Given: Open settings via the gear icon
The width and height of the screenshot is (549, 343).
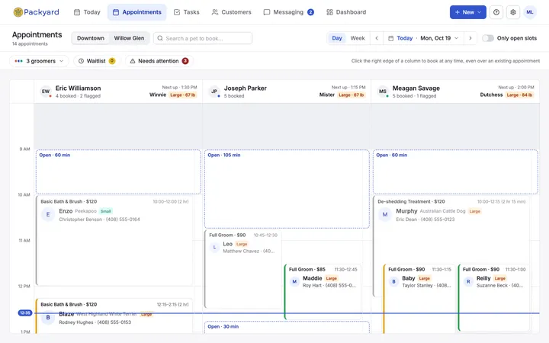Looking at the screenshot, I should tap(513, 12).
